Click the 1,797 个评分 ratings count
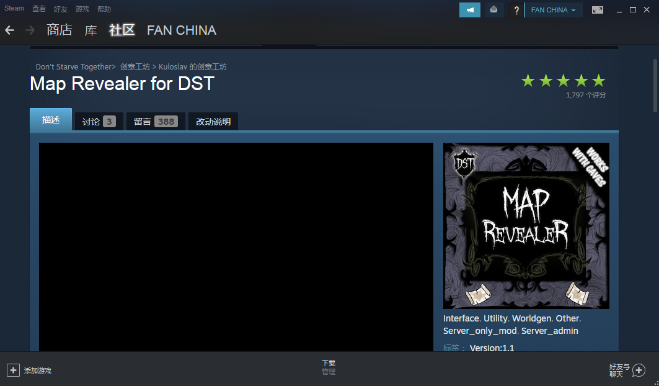659x386 pixels. pos(586,95)
